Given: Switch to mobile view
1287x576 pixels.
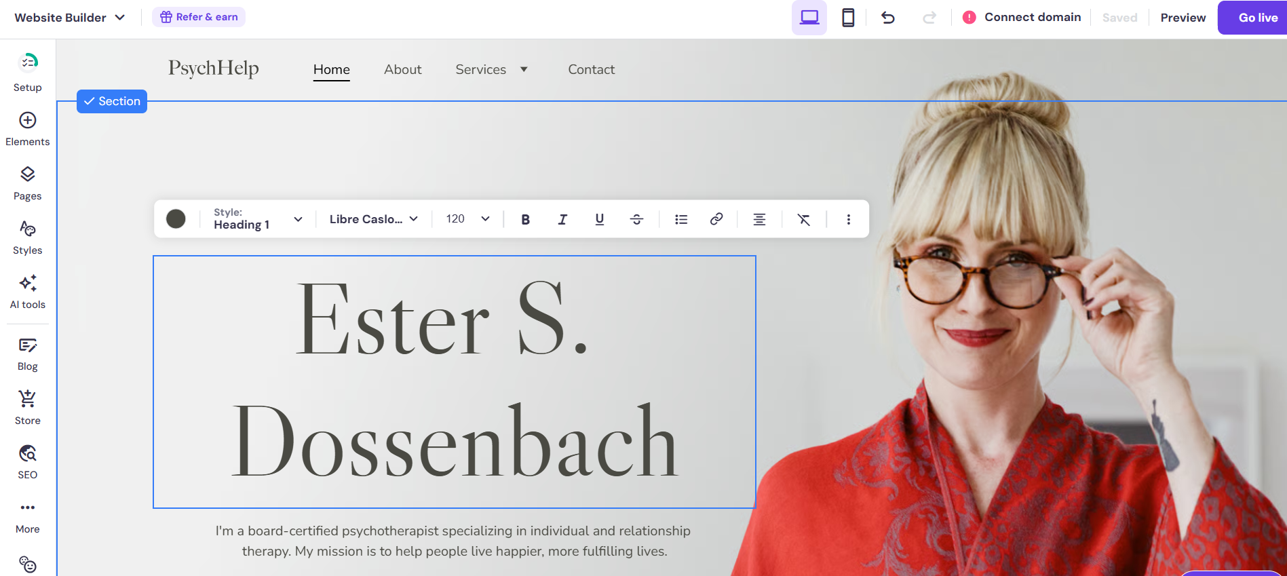Looking at the screenshot, I should [x=848, y=18].
